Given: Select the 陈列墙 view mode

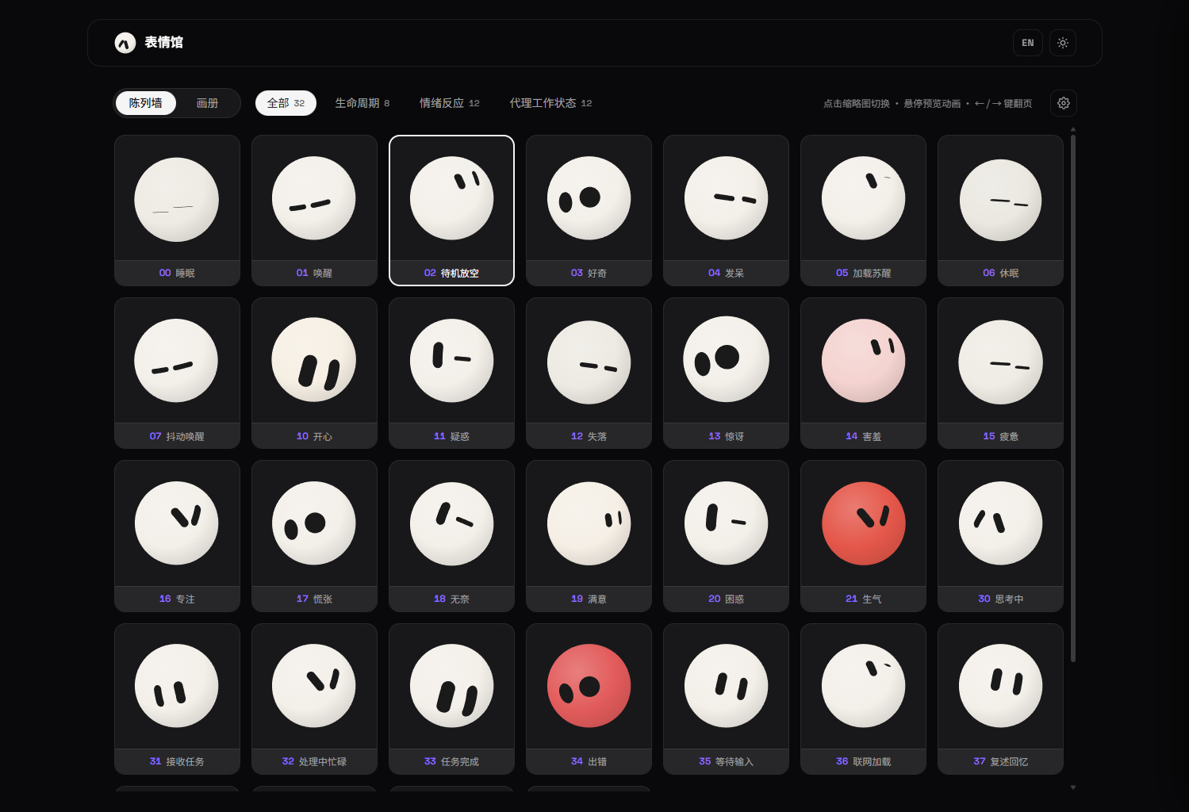Looking at the screenshot, I should coord(146,103).
